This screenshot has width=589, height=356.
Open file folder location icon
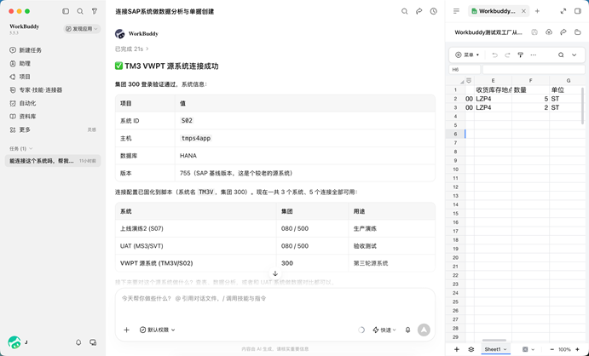[x=578, y=32]
